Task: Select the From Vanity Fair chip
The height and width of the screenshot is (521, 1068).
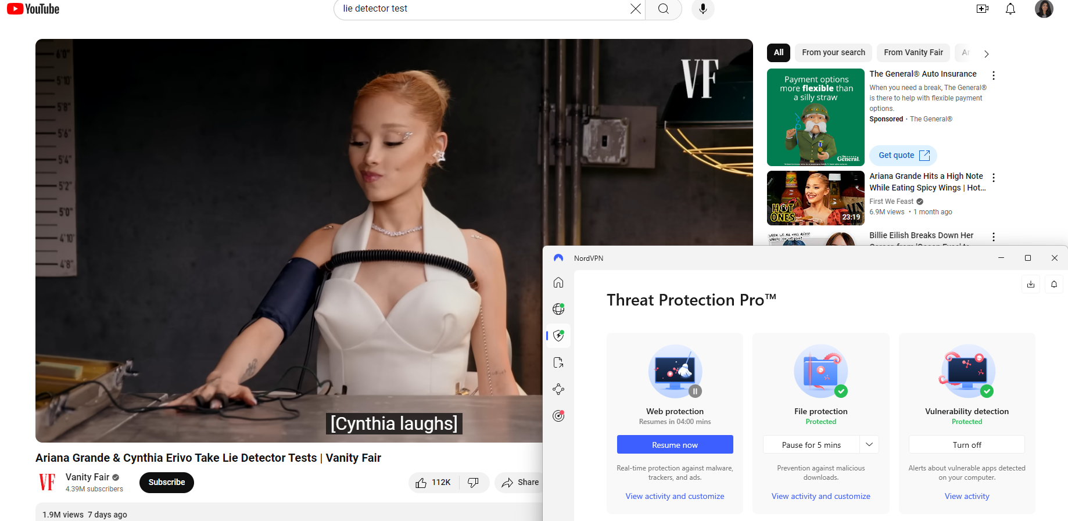Action: click(x=913, y=52)
